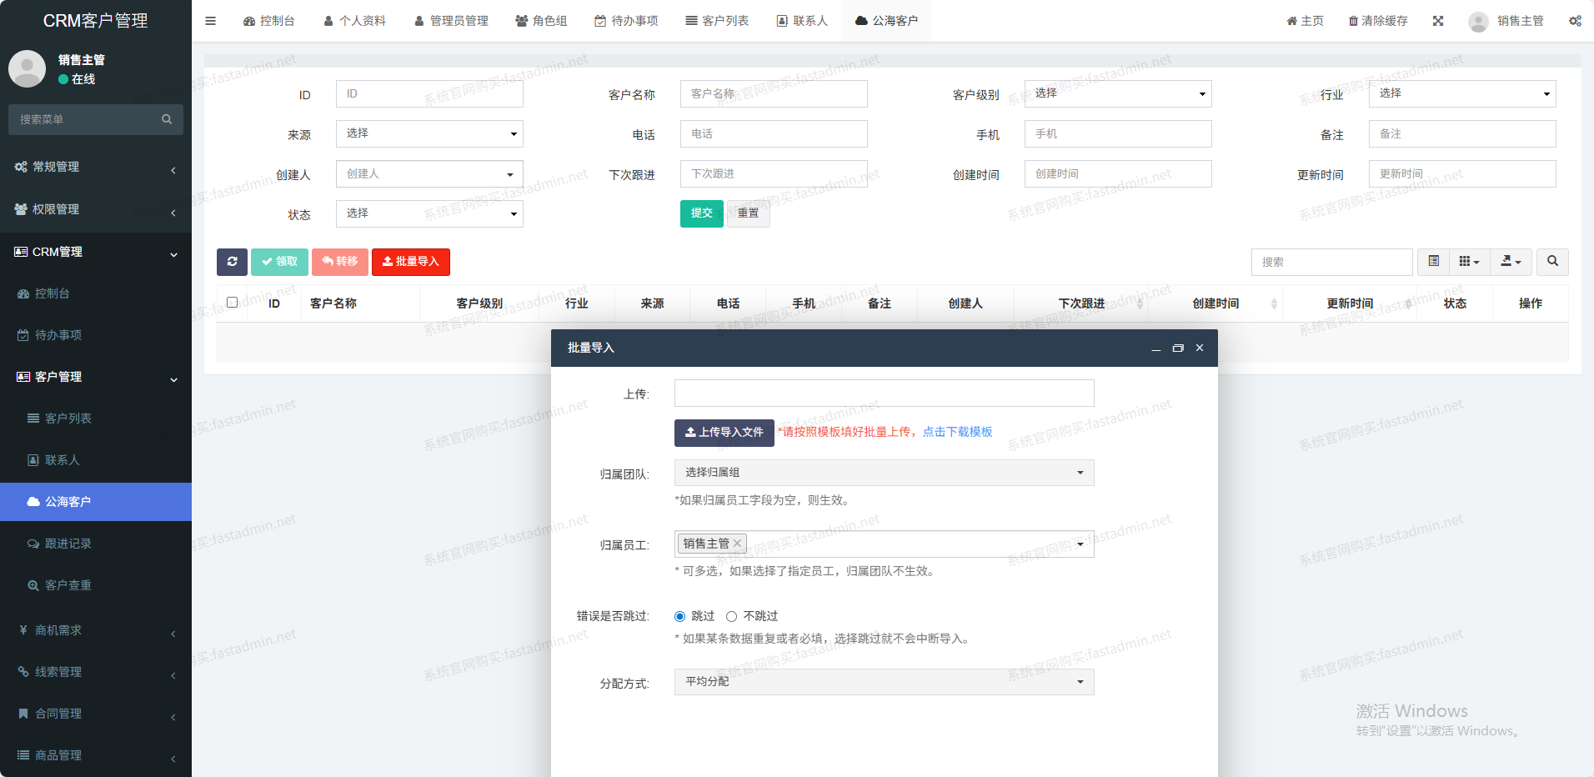This screenshot has width=1594, height=777.
Task: Switch to the 客户列表 tab
Action: [717, 21]
